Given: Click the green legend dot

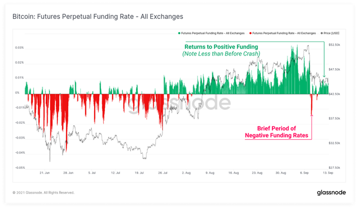Looking at the screenshot, I should click(x=179, y=33).
